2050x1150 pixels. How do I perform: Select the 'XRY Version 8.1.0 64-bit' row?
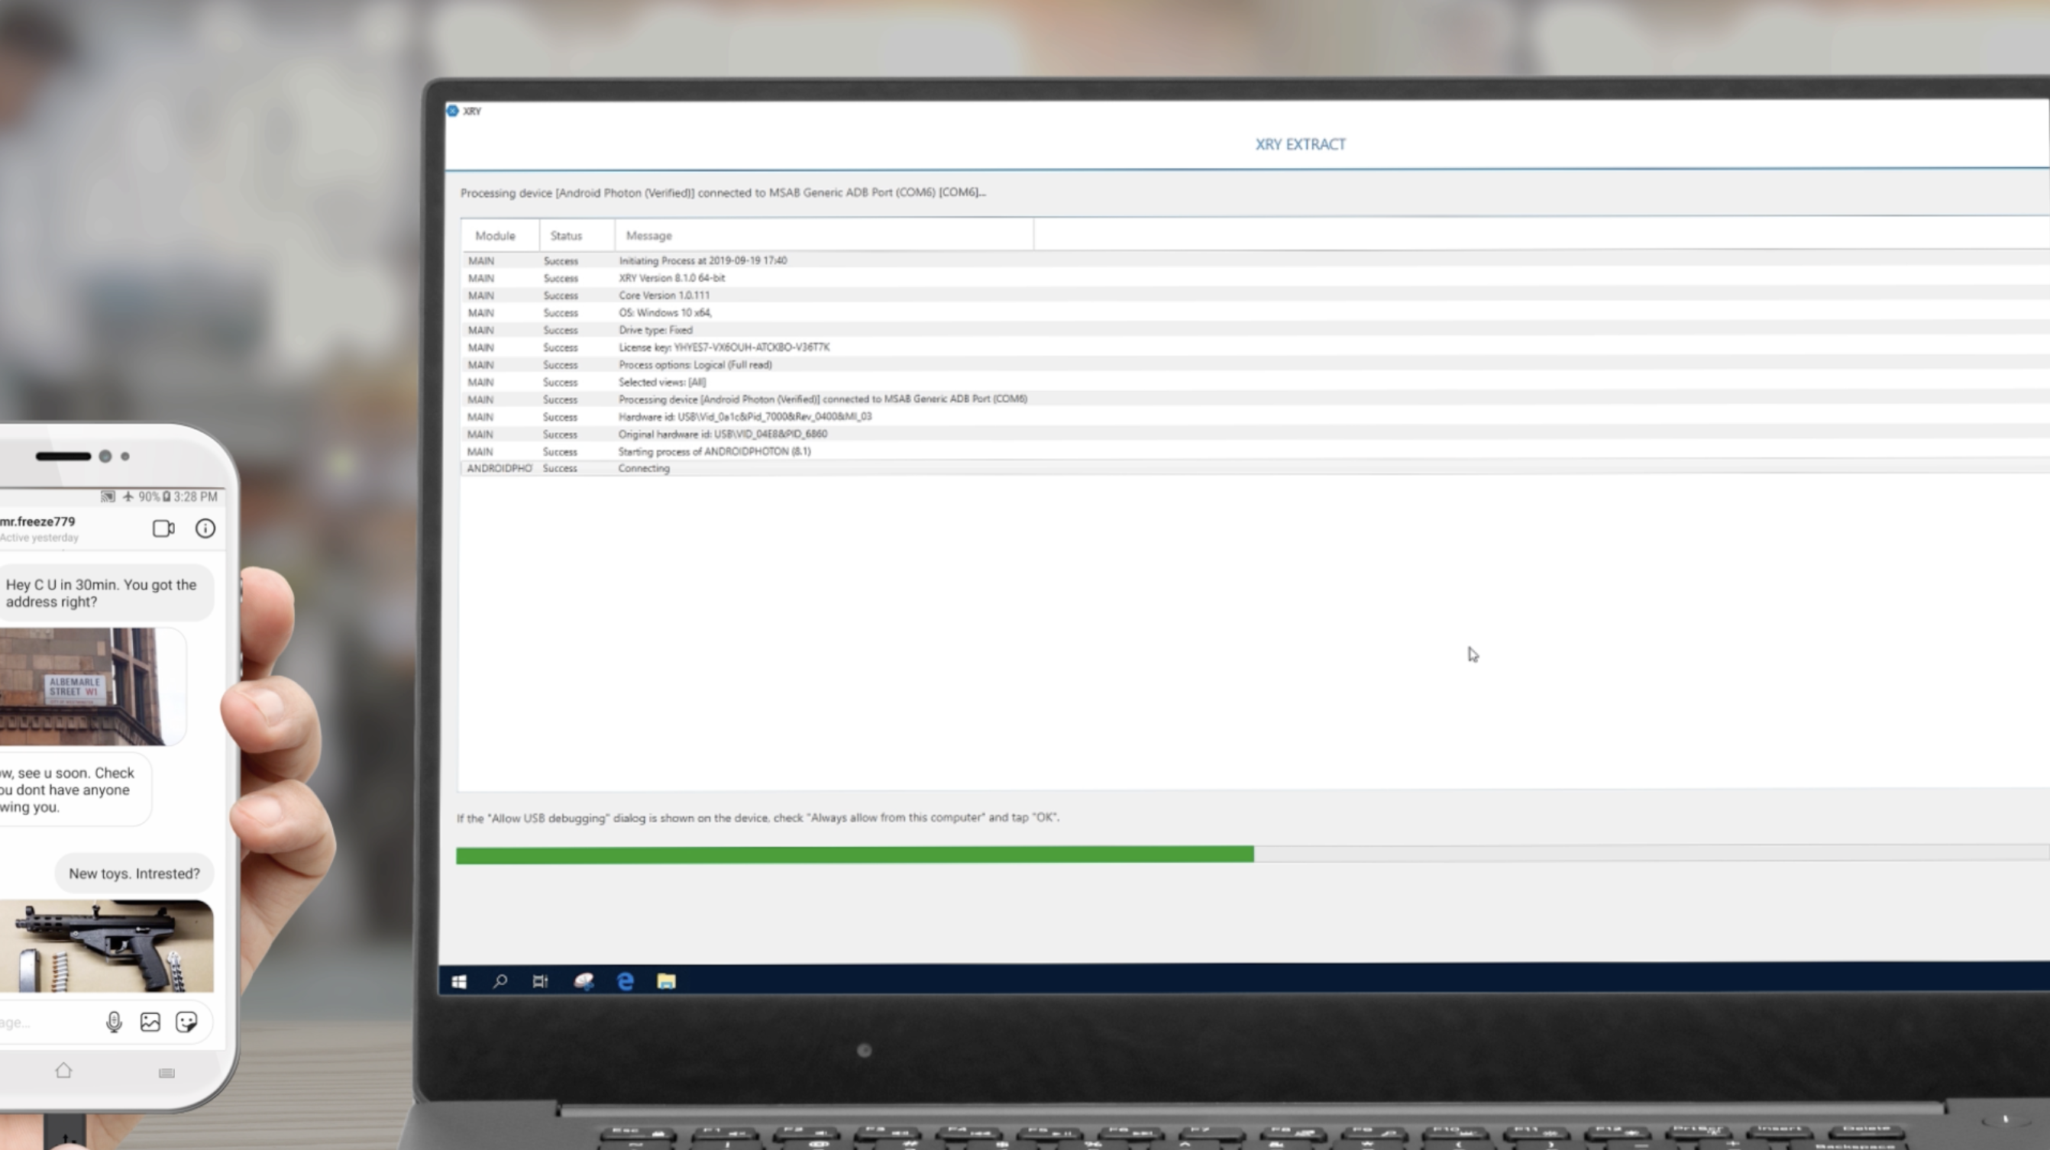pos(1255,278)
